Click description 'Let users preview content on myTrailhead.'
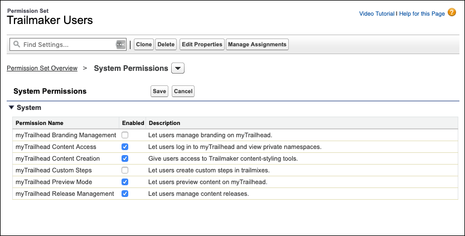Viewport: 465px width, 236px height. (207, 182)
